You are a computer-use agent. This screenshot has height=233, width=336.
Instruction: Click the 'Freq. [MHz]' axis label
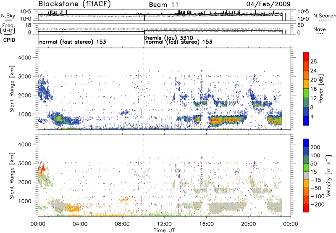pyautogui.click(x=8, y=28)
